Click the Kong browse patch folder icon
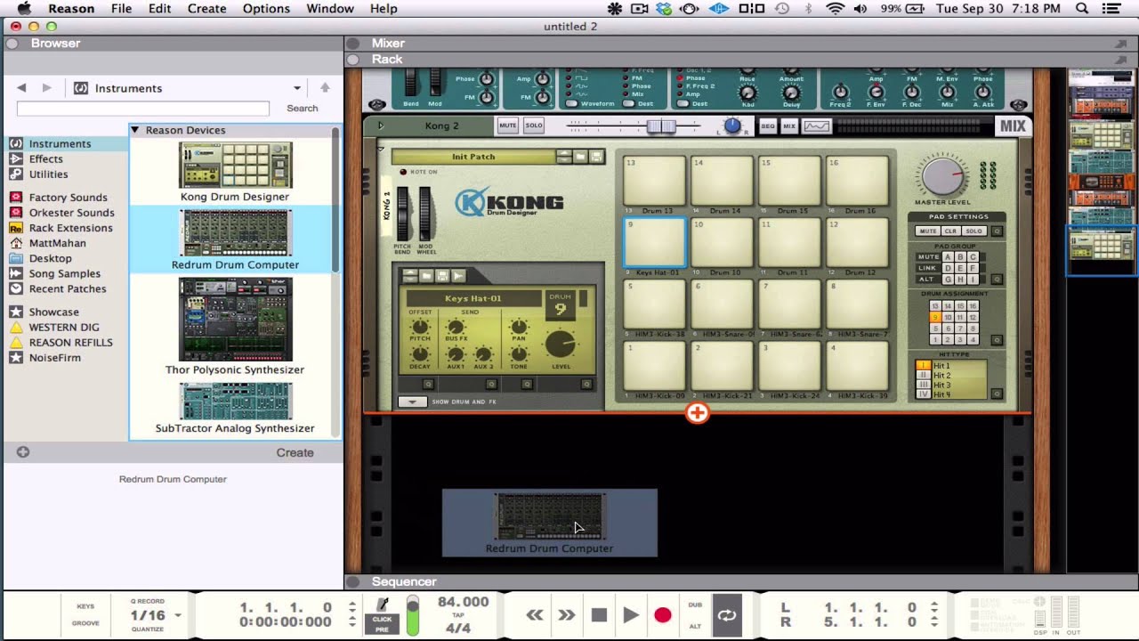The image size is (1139, 641). click(x=579, y=157)
